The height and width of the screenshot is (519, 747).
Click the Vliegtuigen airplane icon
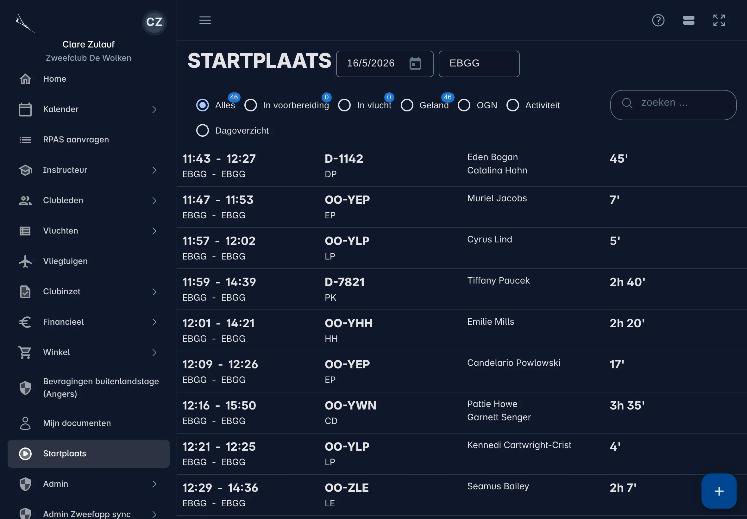pyautogui.click(x=25, y=261)
